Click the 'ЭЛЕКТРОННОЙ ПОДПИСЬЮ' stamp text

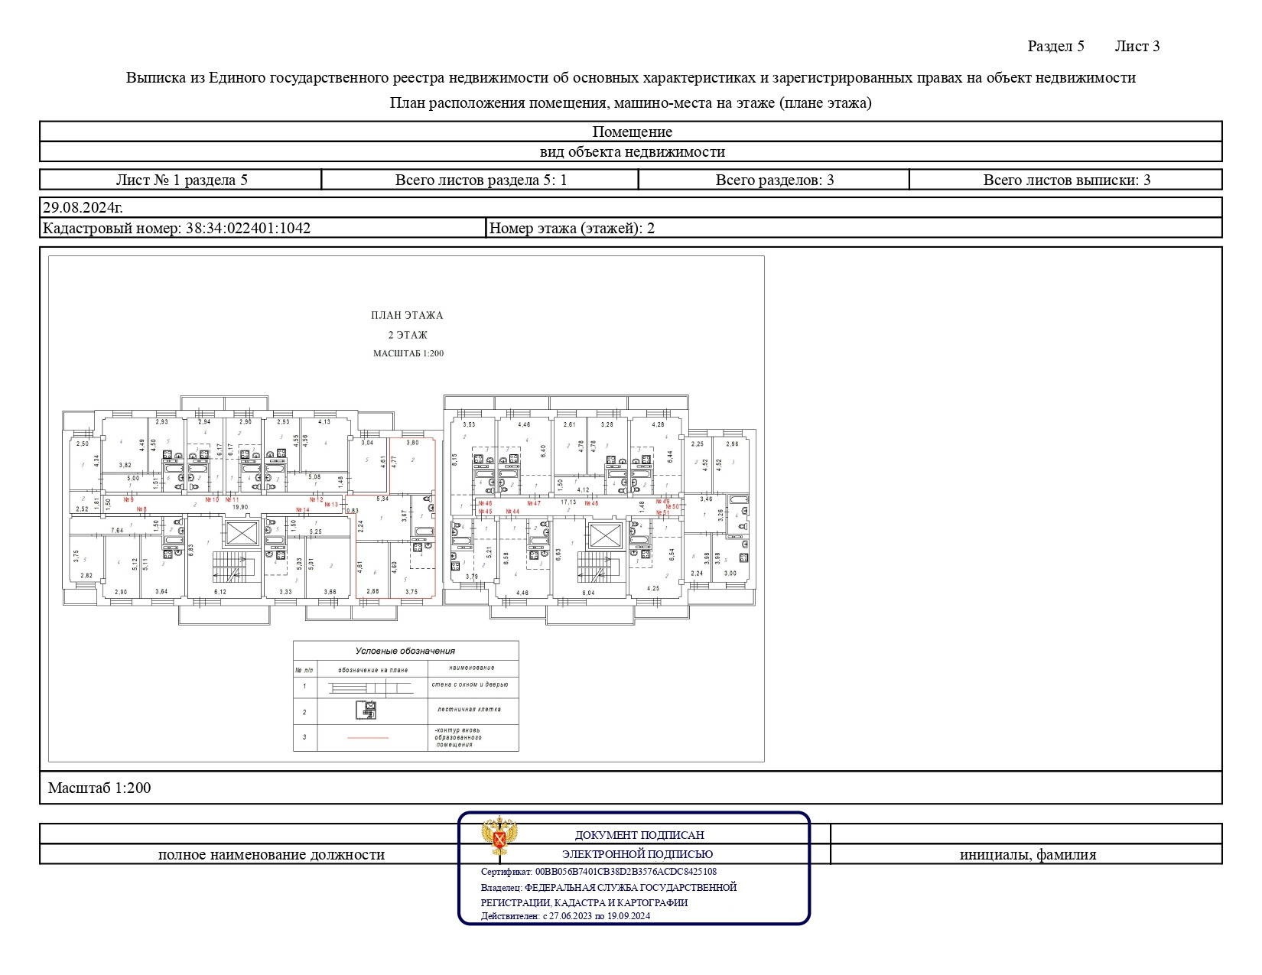[638, 854]
